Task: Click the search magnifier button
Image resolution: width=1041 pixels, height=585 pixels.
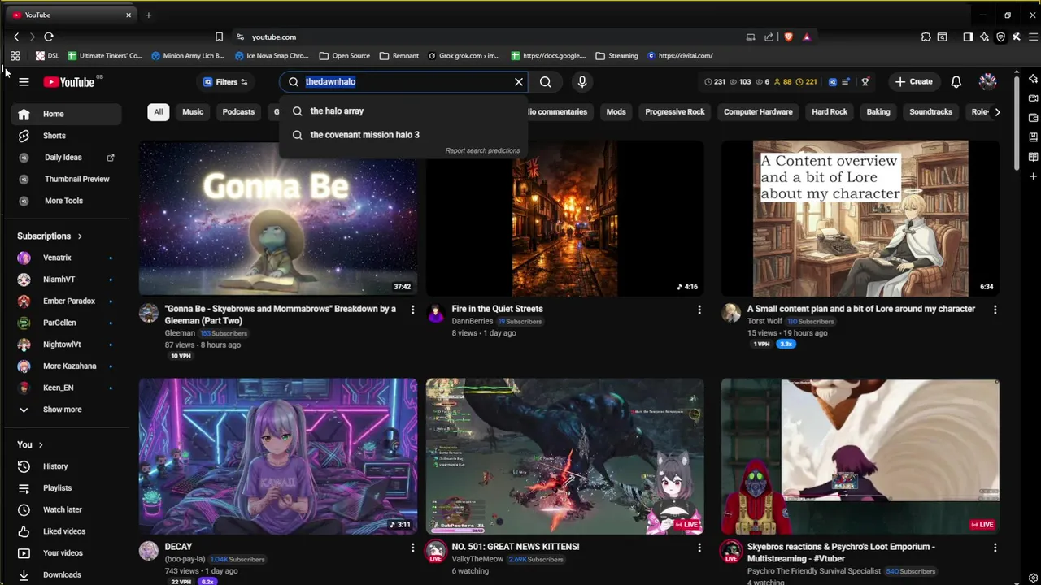Action: point(546,82)
